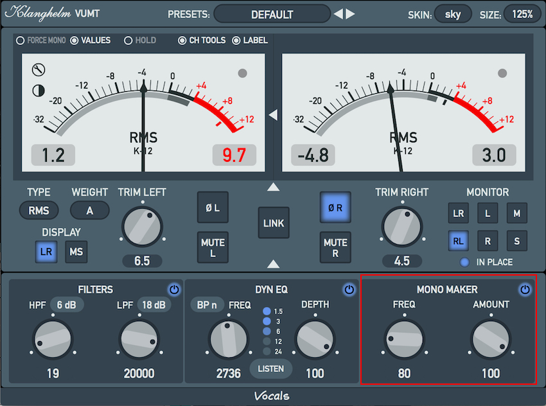Open the WEIGHT A selector
546x406 pixels.
coord(89,210)
